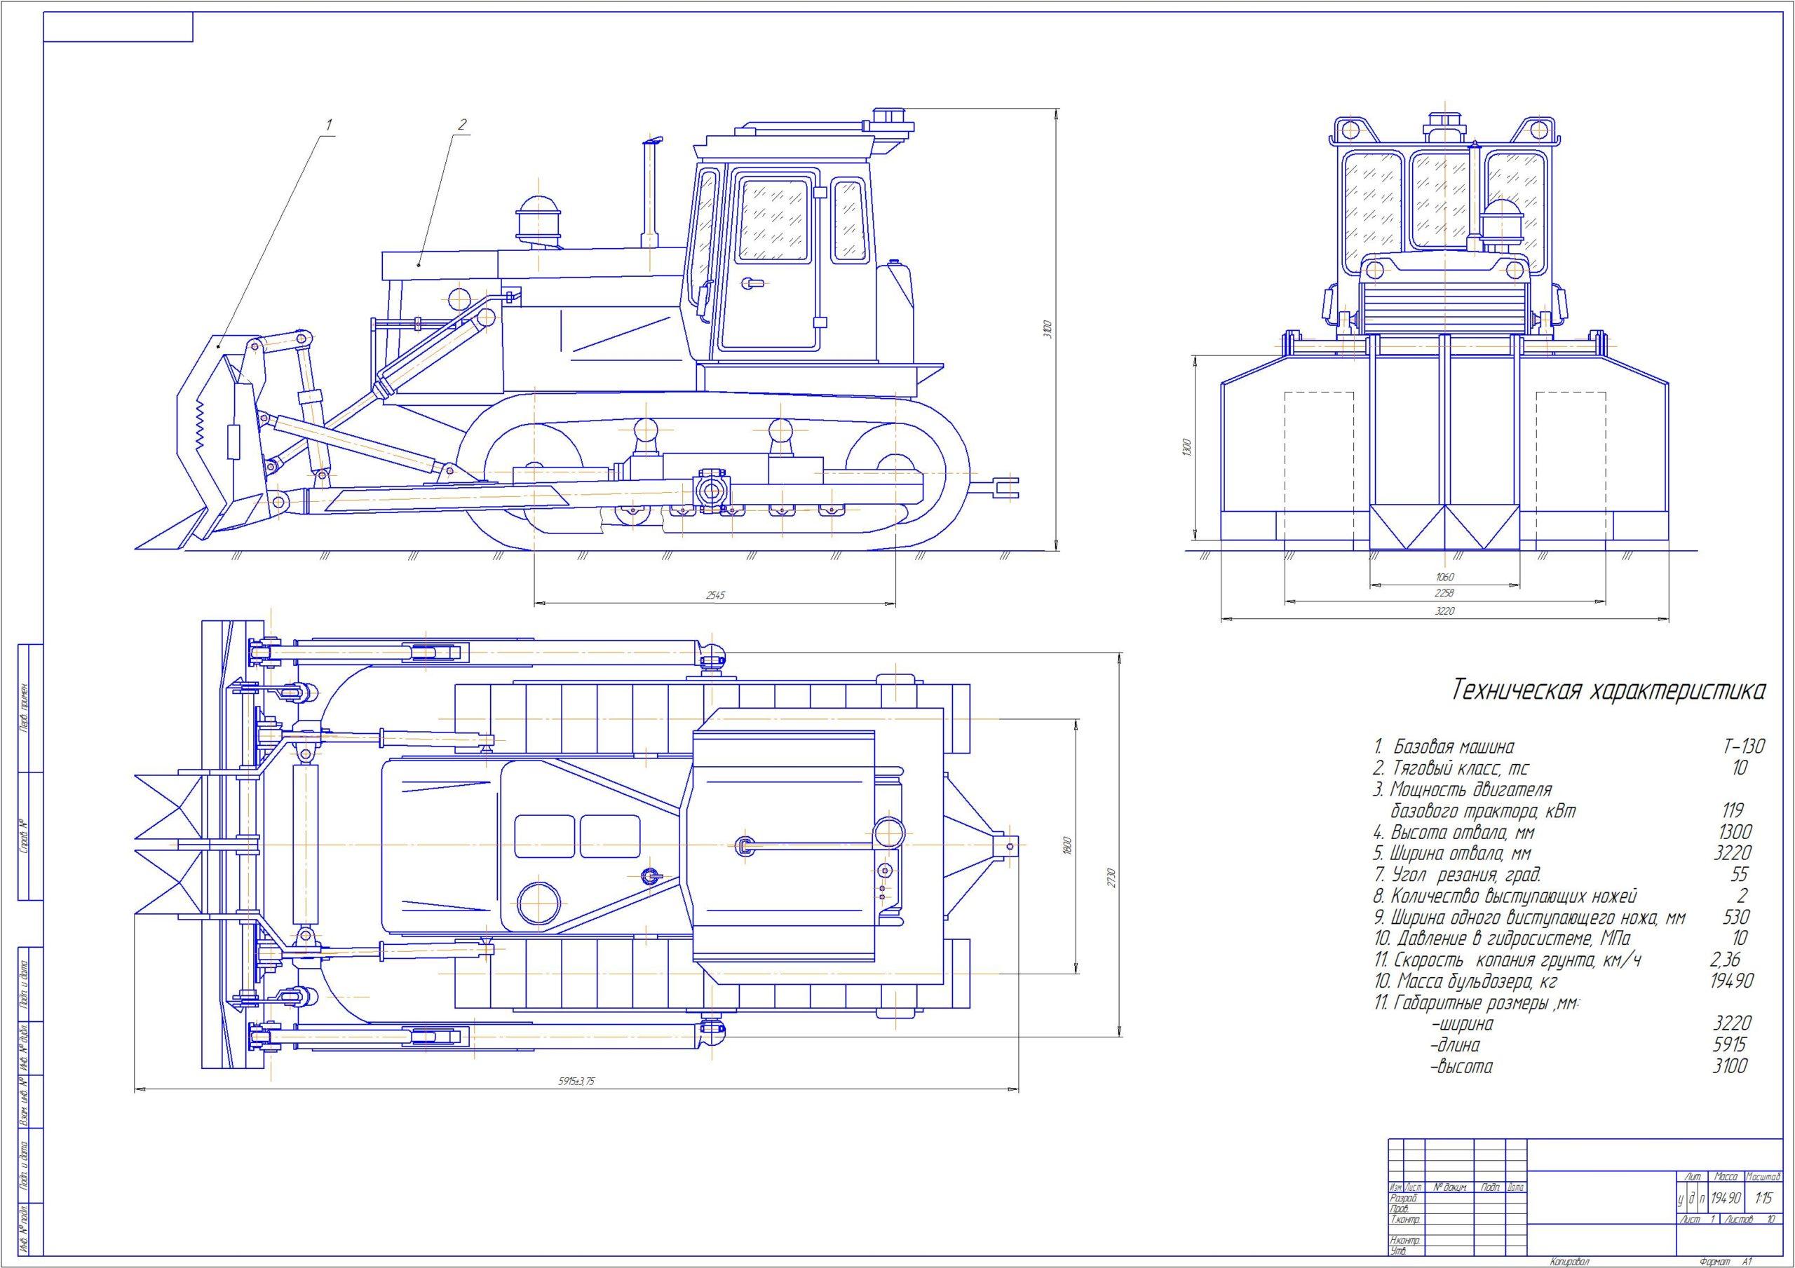Click the 'Угол резания, град.' specification line

[x=1459, y=874]
